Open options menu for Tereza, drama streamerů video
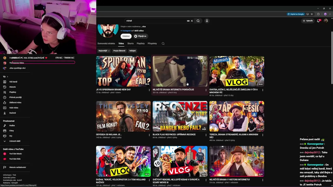Screen dimensions: 333x187 coord(263,135)
